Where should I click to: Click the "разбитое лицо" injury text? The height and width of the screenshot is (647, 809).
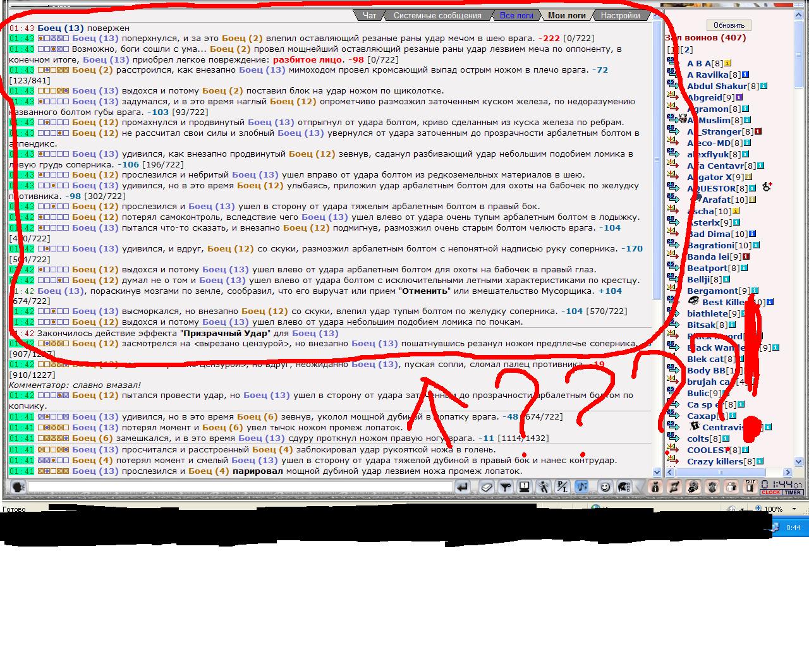coord(308,59)
